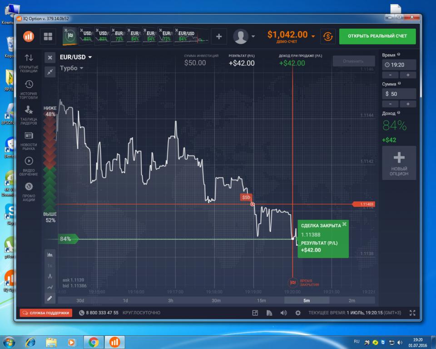Viewport: 436px width, 349px height.
Task: Open the indicators wavy line icon
Action: [50, 287]
